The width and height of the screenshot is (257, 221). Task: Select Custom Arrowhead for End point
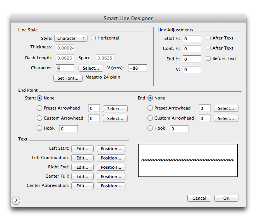[x=150, y=118]
